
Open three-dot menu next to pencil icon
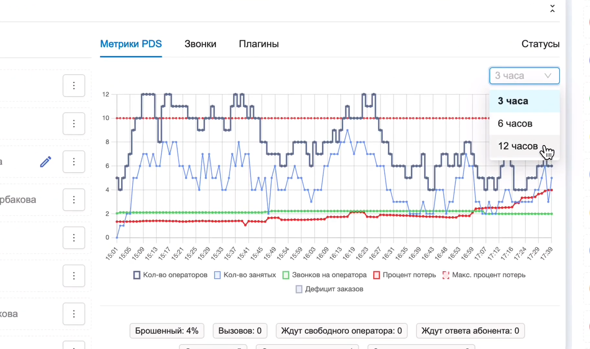coord(74,162)
